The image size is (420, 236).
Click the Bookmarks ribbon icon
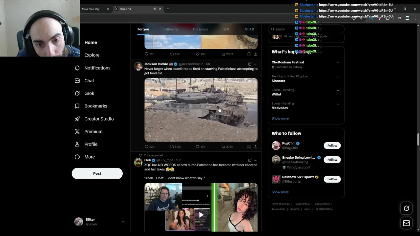pos(77,106)
